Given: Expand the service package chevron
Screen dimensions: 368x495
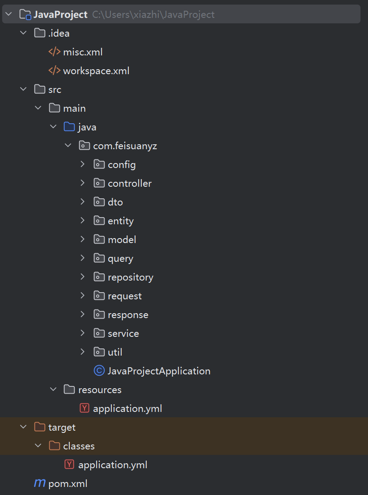Looking at the screenshot, I should pyautogui.click(x=82, y=333).
